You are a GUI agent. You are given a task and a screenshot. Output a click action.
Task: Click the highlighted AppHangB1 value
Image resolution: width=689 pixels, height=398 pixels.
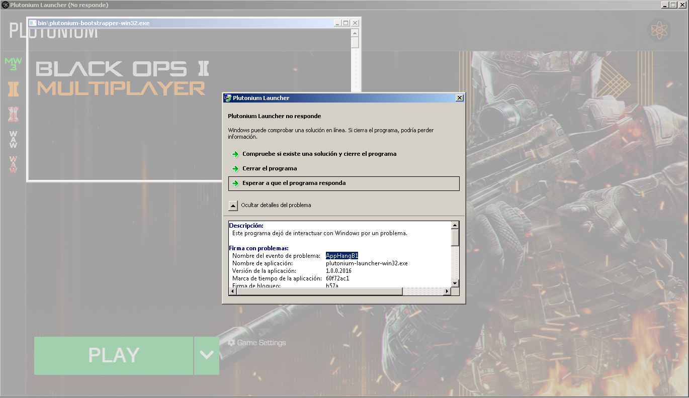pos(342,256)
